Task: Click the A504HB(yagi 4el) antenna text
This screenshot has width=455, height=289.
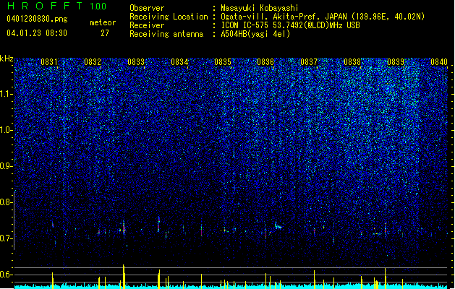Action: pos(255,34)
